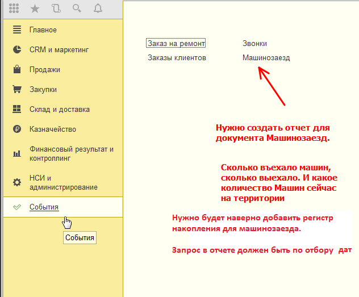359x297 pixels.
Task: Open the Звонки link
Action: coord(254,43)
